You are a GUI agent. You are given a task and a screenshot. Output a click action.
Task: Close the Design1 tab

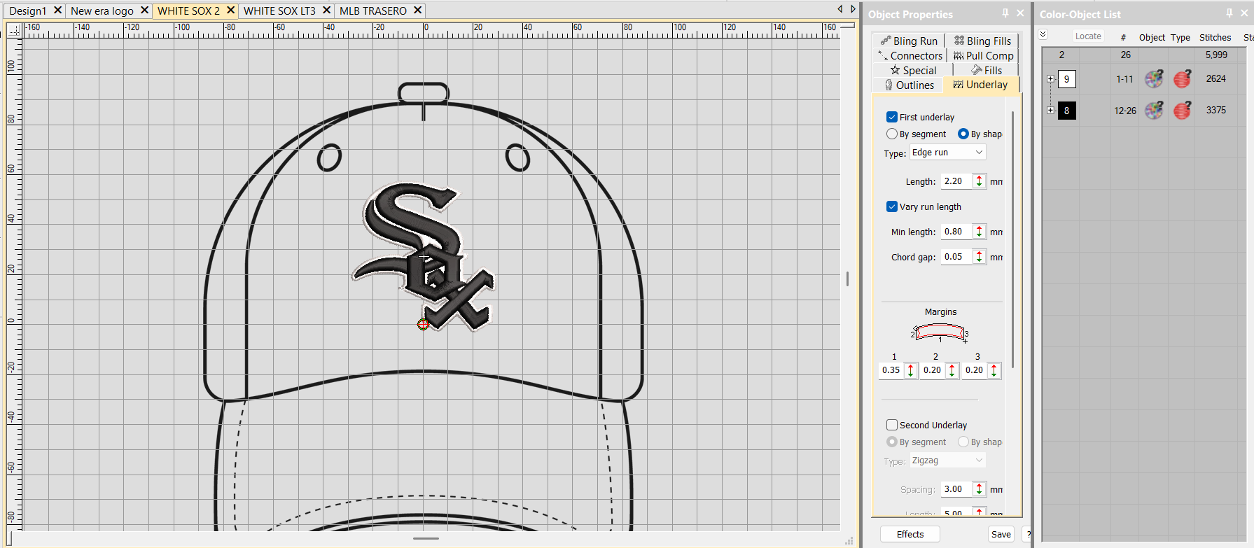[x=57, y=10]
